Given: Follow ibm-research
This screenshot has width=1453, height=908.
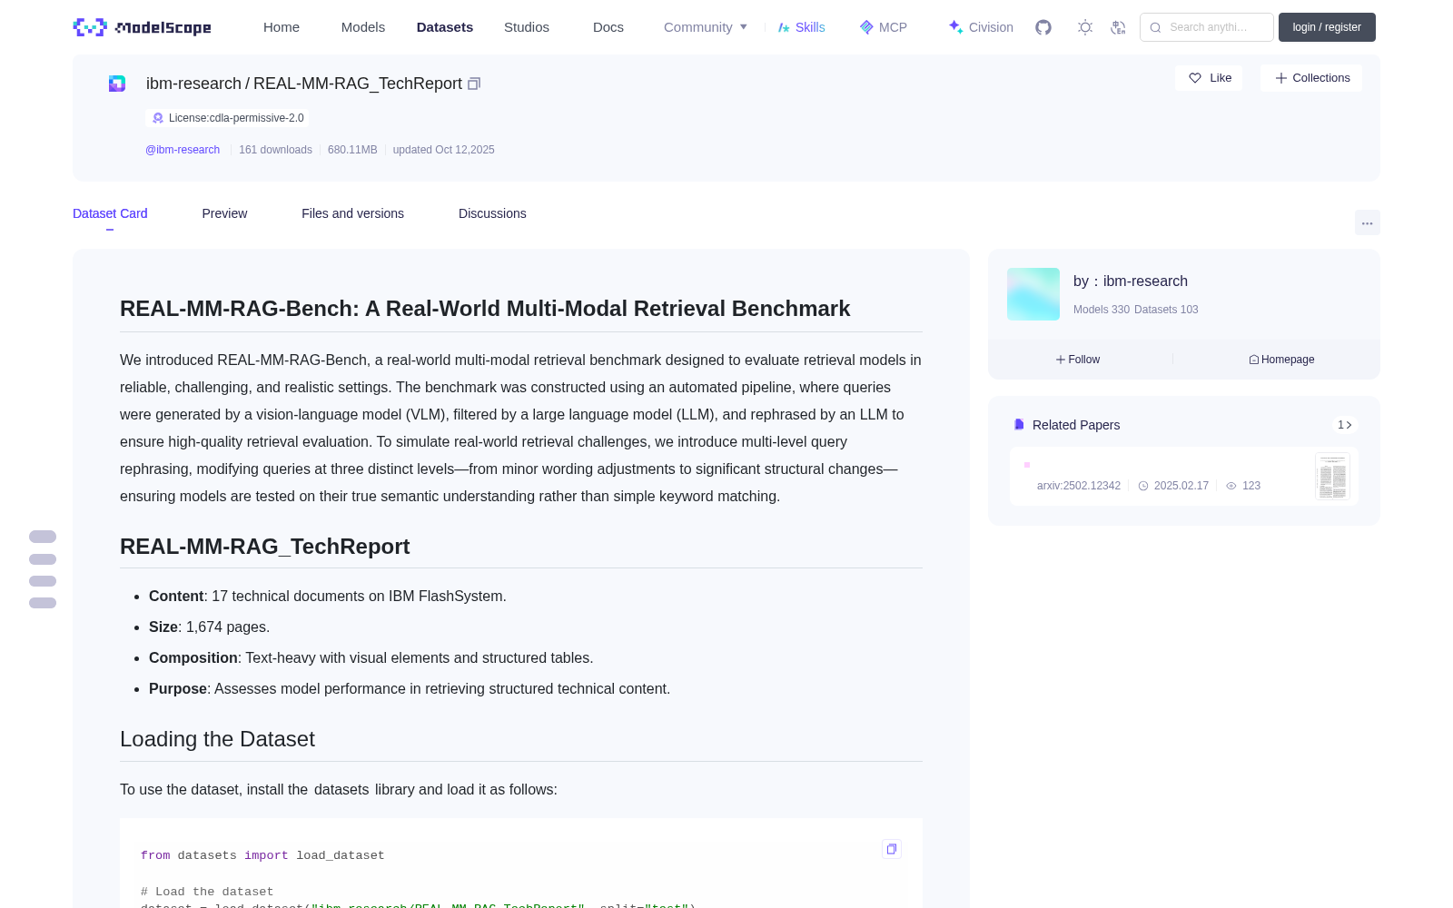Looking at the screenshot, I should coord(1078,360).
